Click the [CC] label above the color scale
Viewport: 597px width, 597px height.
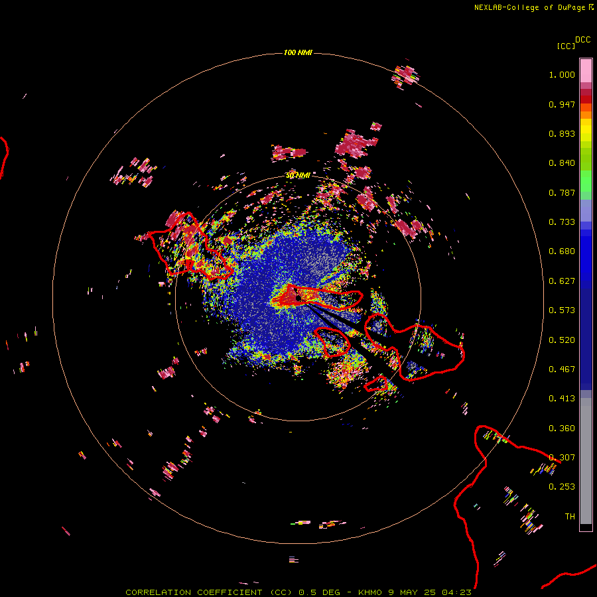pos(566,46)
